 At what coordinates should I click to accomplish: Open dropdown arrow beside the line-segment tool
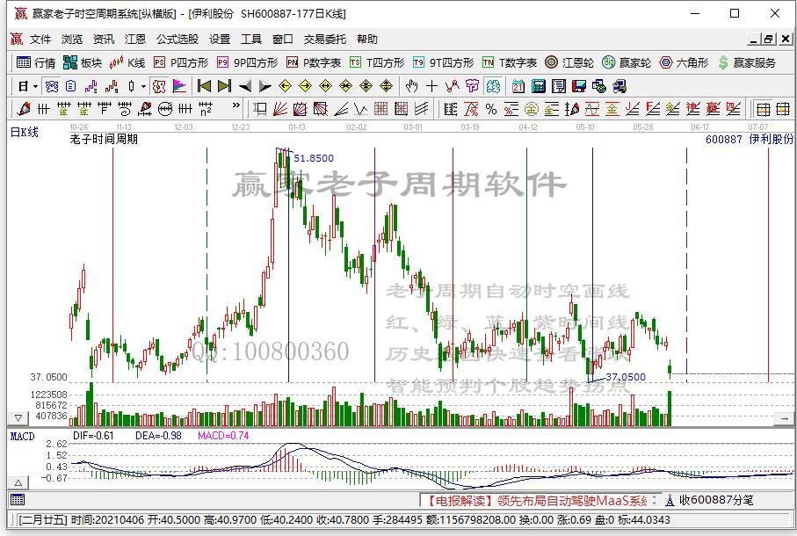pyautogui.click(x=143, y=85)
